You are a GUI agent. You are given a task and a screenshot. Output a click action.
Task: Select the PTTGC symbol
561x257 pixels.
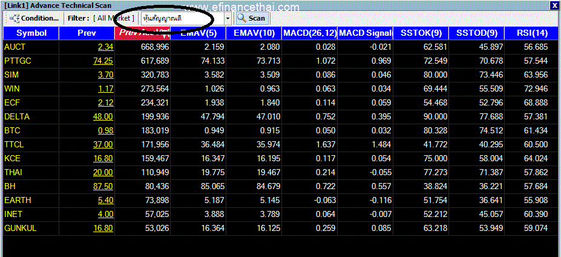pyautogui.click(x=18, y=61)
